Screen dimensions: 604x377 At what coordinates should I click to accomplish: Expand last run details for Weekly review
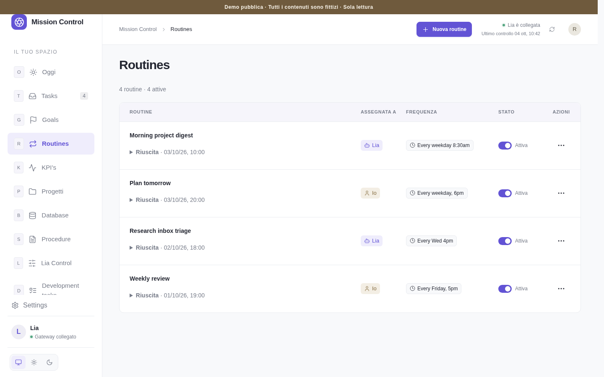pos(167,295)
